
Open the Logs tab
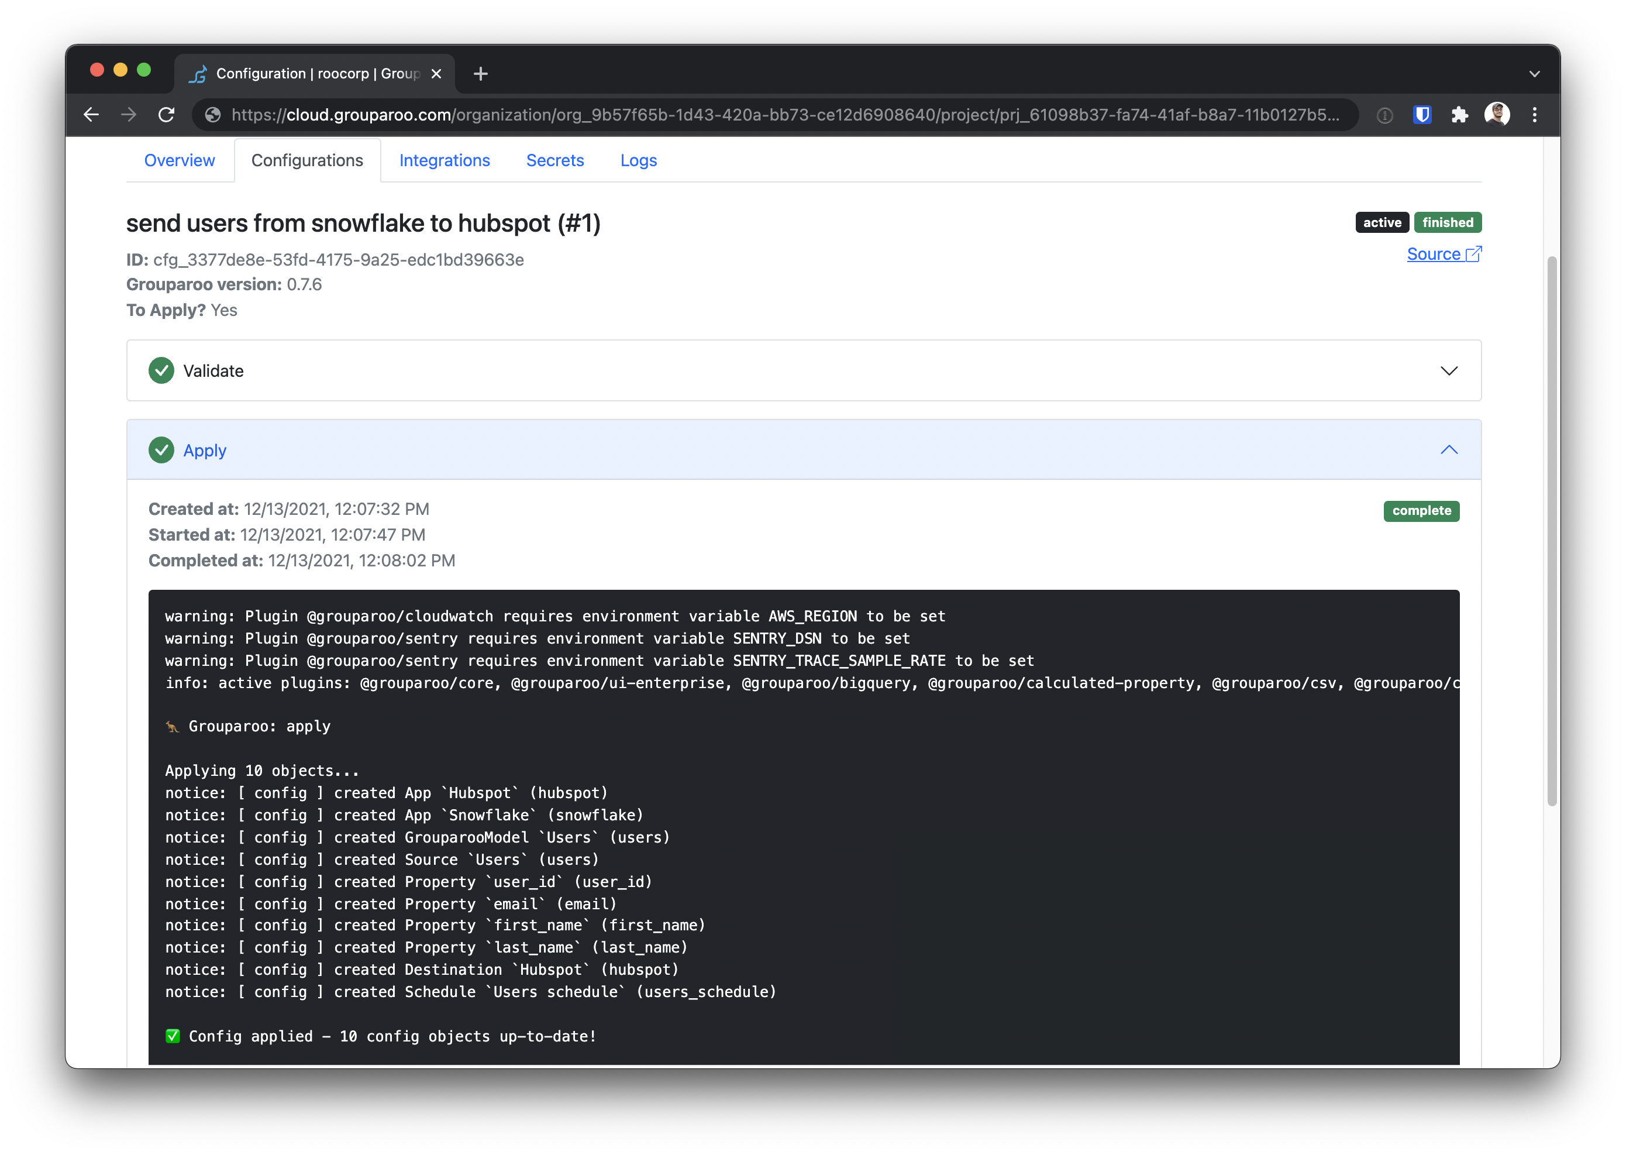(639, 161)
